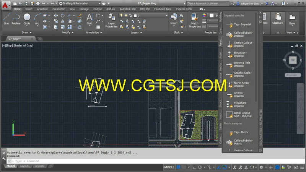Open the workspace switching gear dropdown

pos(262,167)
